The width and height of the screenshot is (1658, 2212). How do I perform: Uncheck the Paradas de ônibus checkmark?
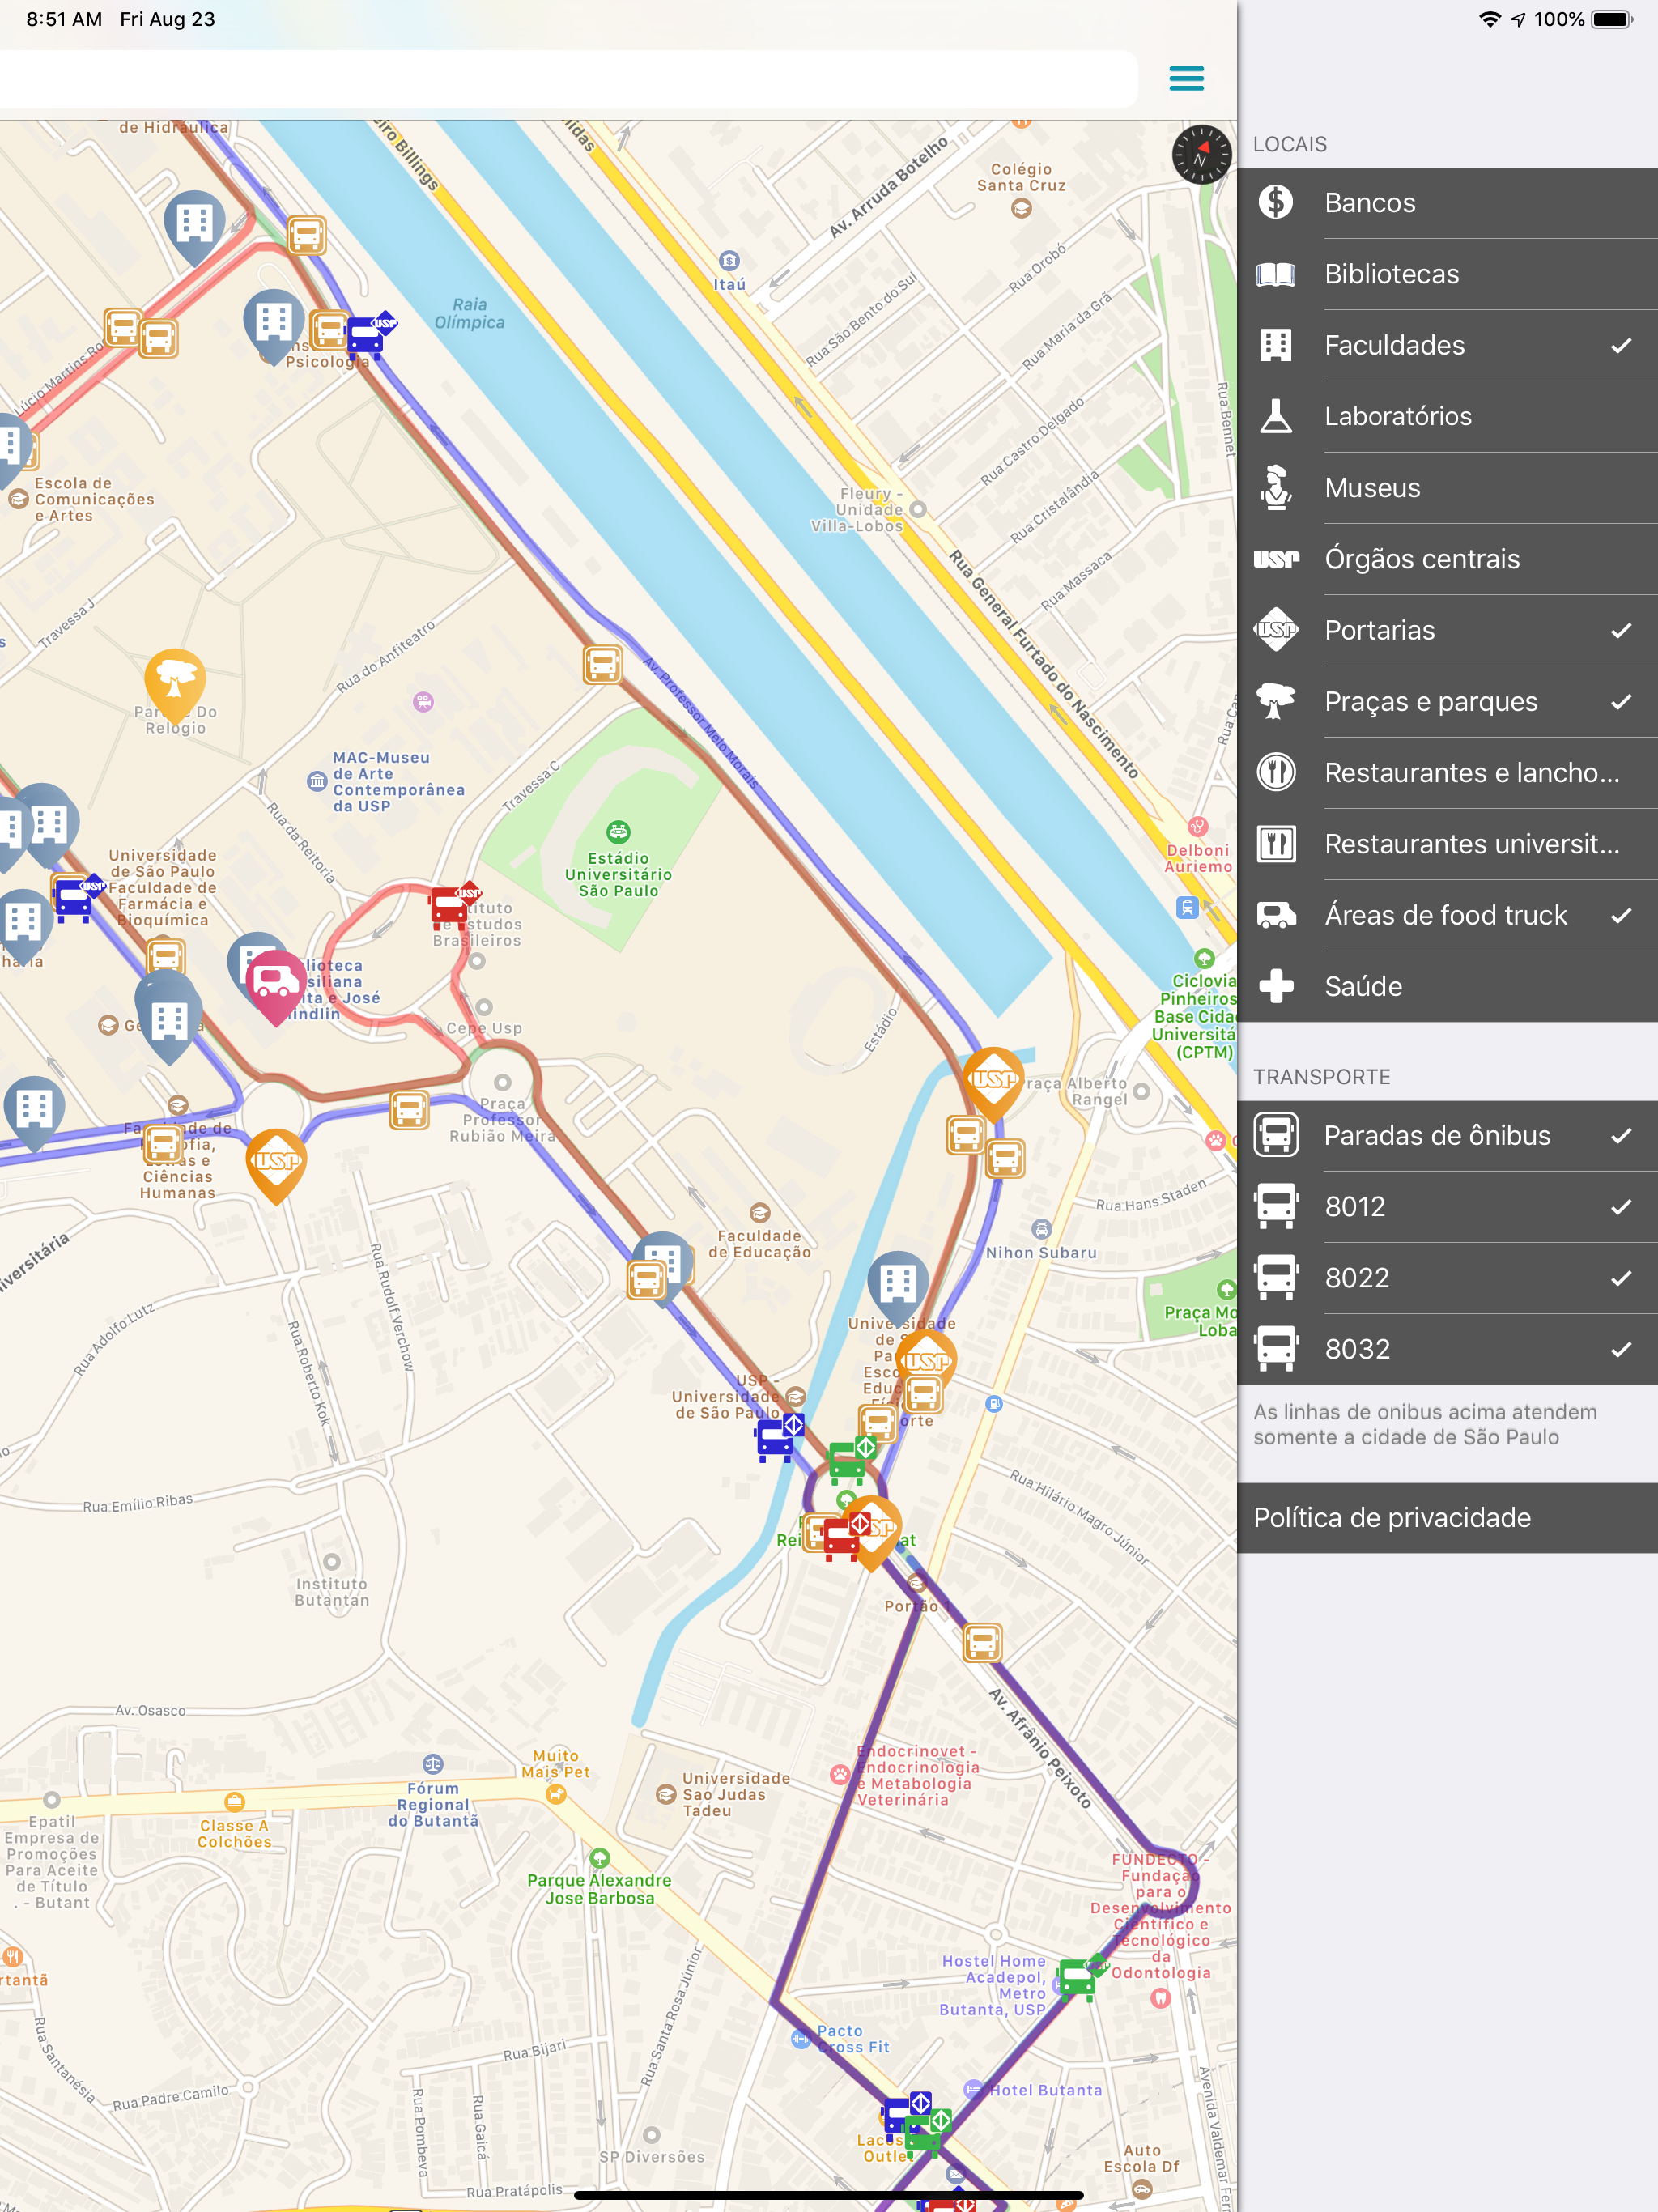click(1621, 1135)
